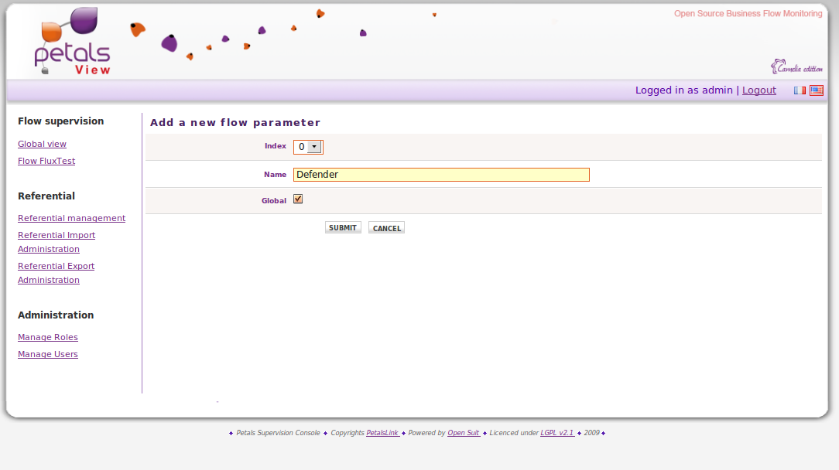Uncheck the Global checkbox
This screenshot has width=839, height=470.
pos(298,199)
